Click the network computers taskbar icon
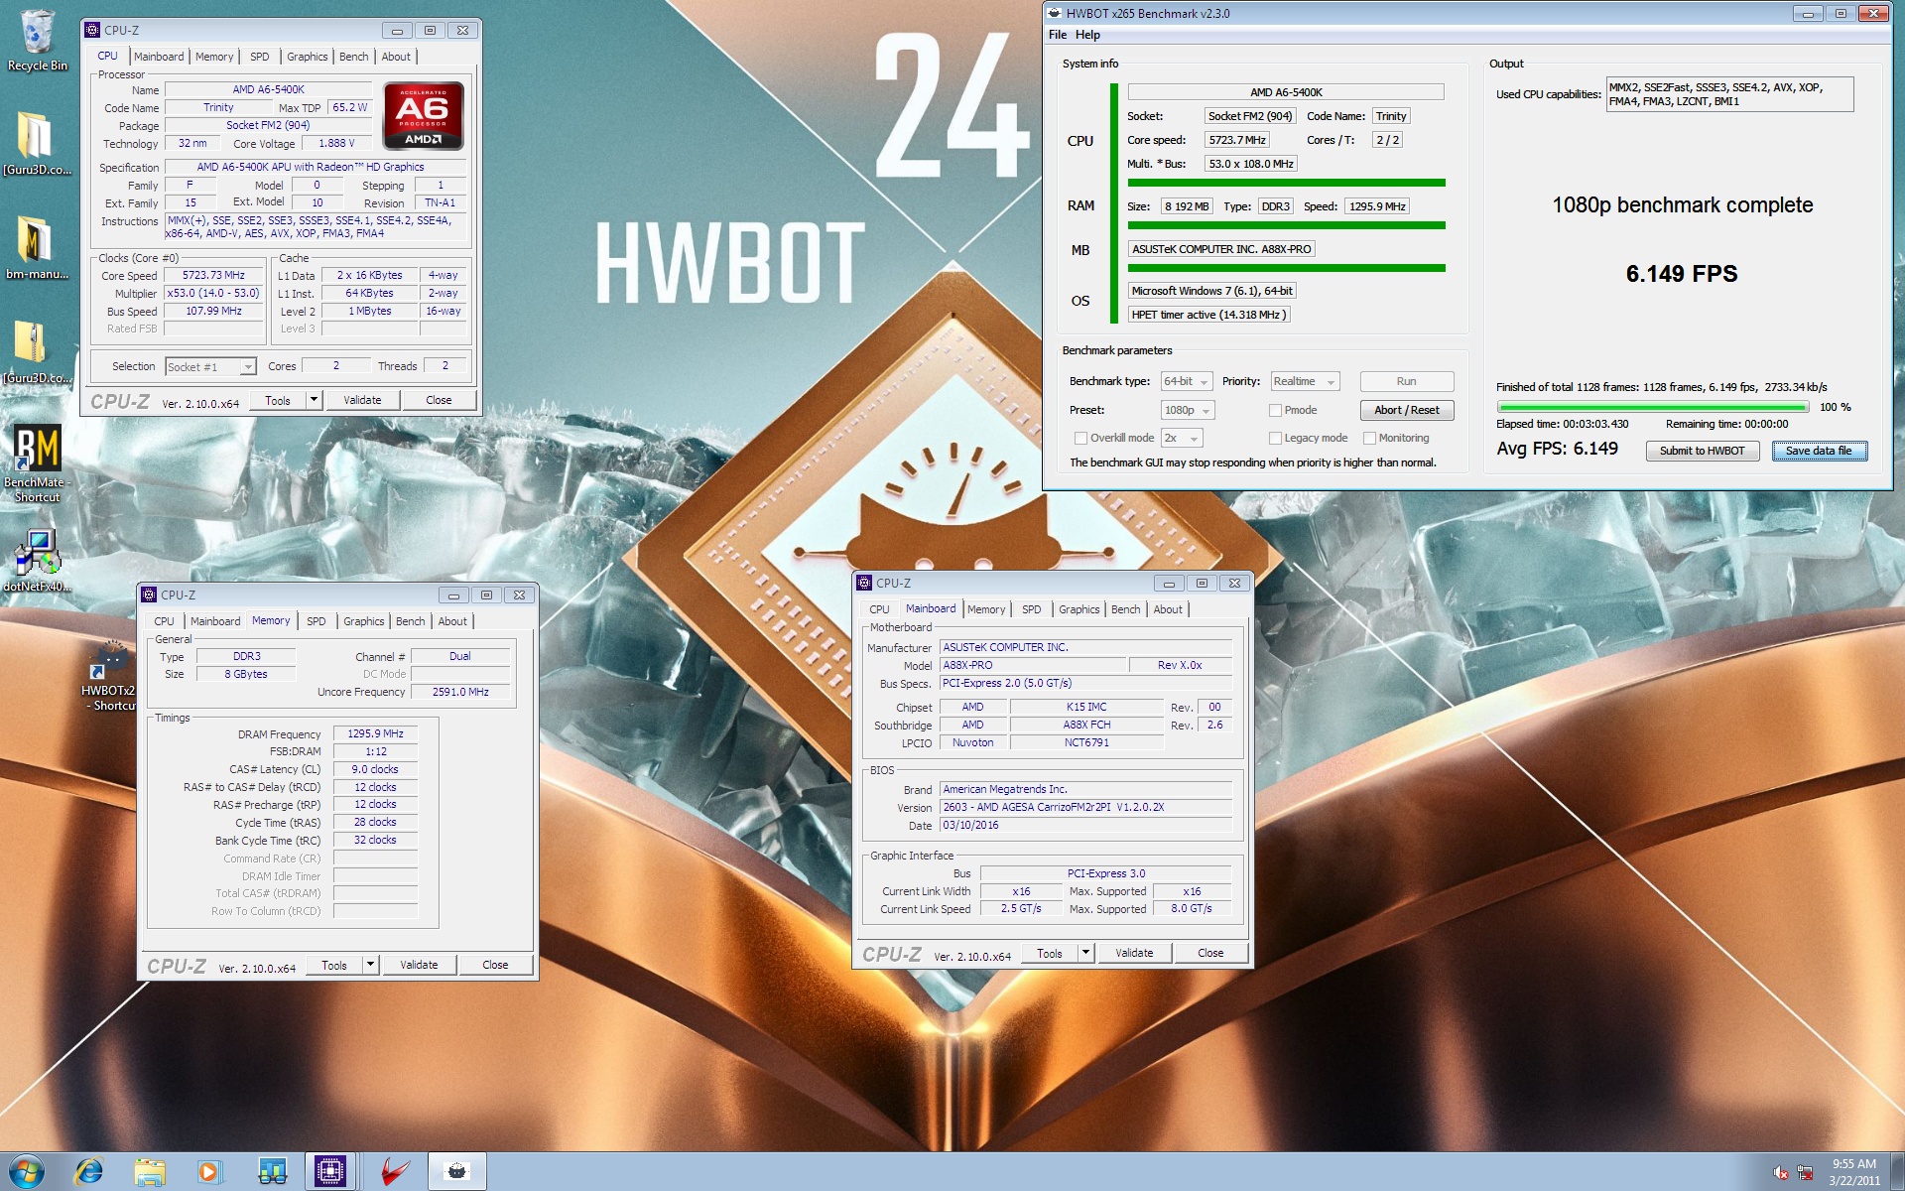This screenshot has height=1191, width=1905. click(271, 1172)
